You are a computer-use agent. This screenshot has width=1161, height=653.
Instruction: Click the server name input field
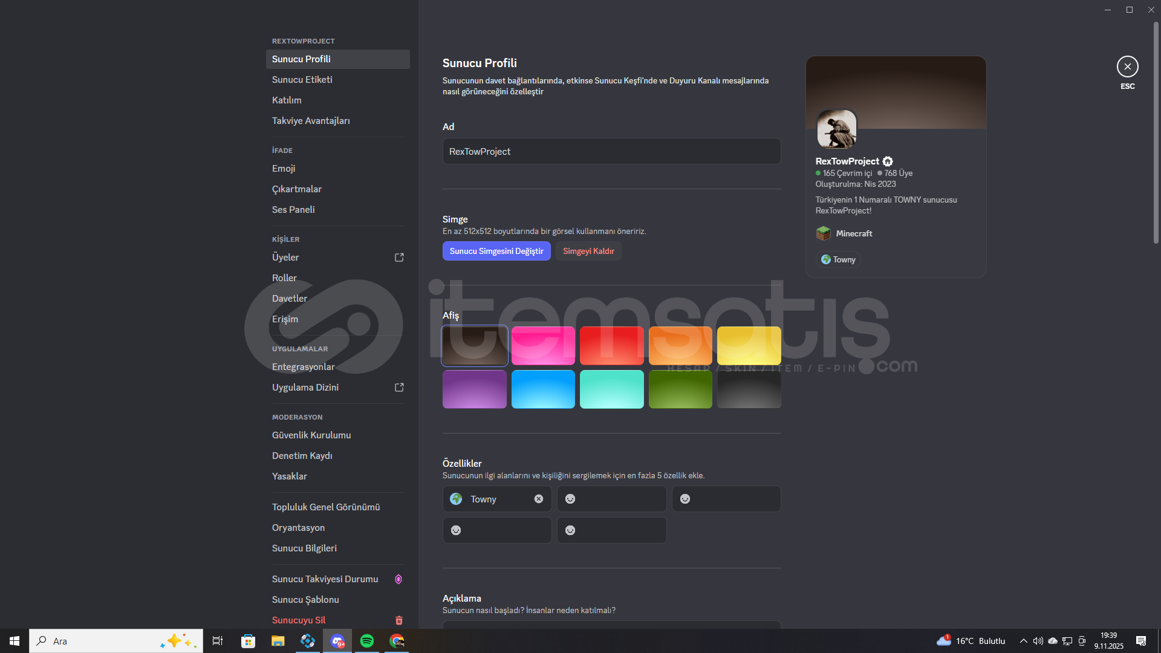pos(611,151)
